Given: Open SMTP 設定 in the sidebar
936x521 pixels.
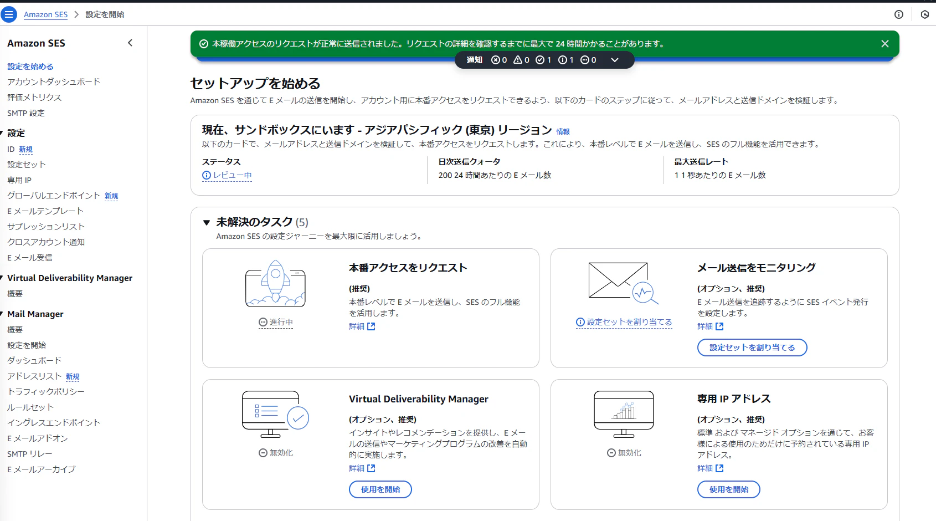Looking at the screenshot, I should click(x=26, y=113).
